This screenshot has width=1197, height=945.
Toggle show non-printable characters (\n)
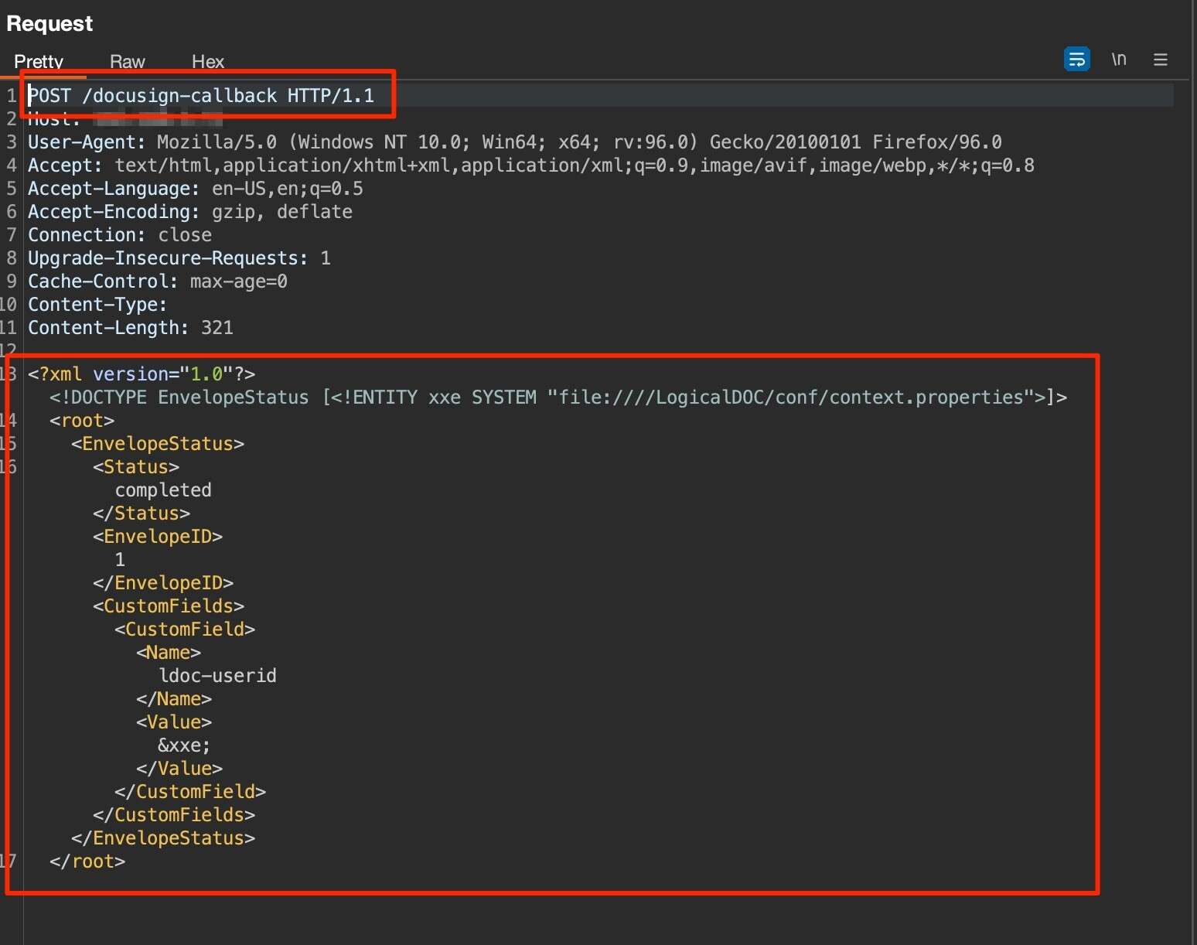coord(1118,60)
